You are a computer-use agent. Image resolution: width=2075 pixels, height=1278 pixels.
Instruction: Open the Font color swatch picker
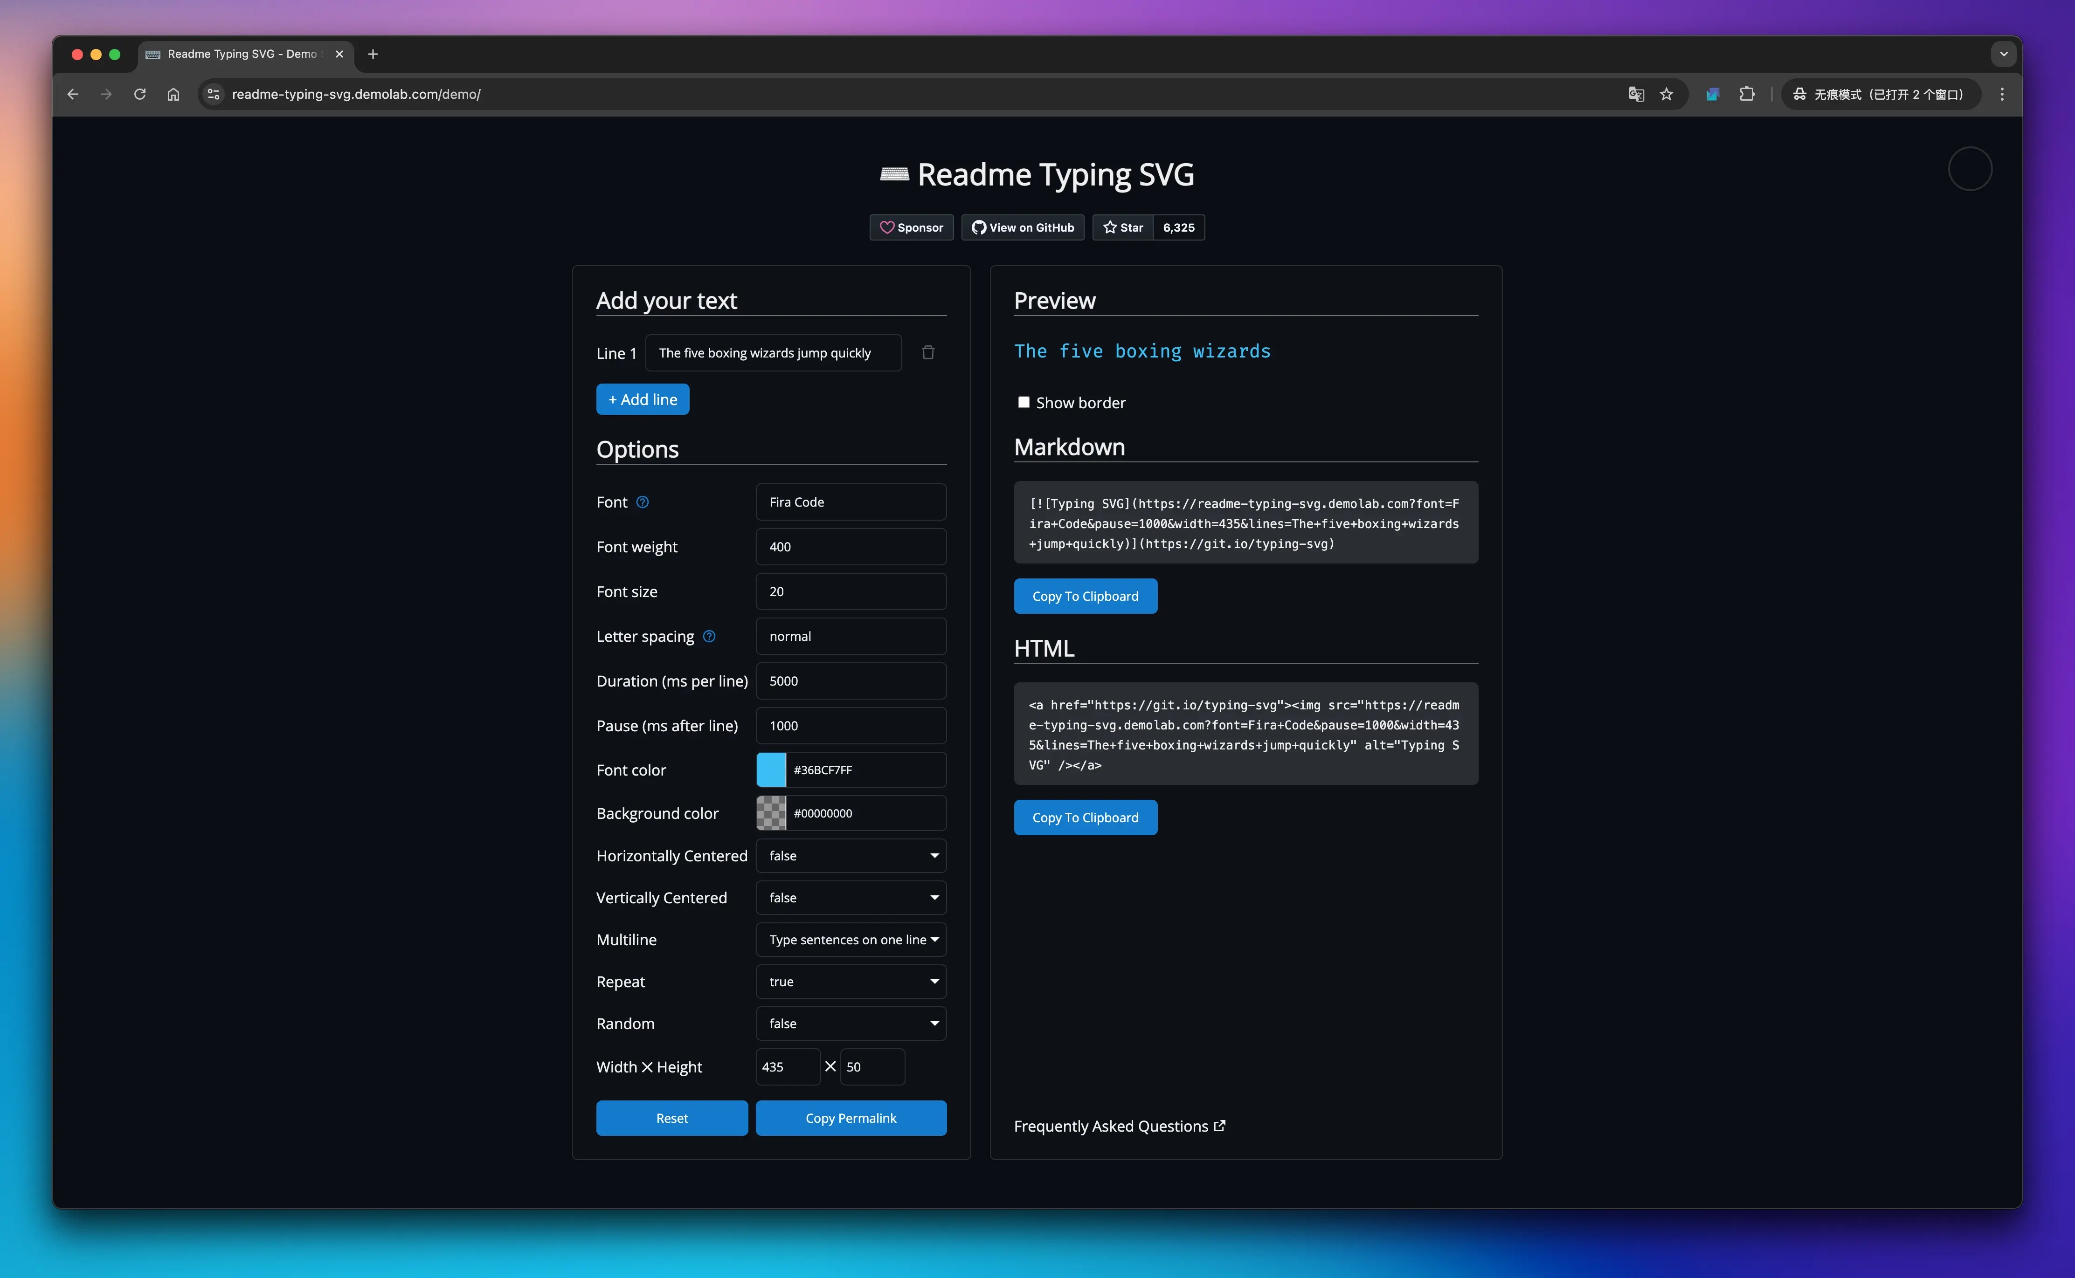click(x=770, y=770)
